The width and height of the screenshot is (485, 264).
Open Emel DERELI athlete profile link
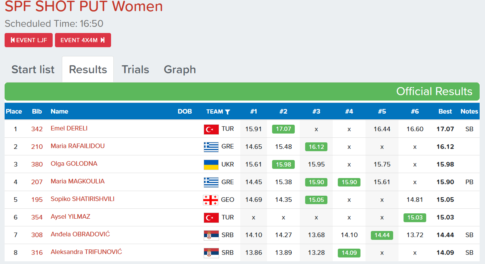pos(69,128)
